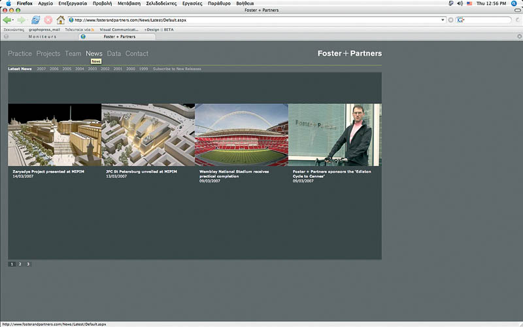Click the site globe icon in address bar
This screenshot has width=523, height=327.
pos(71,20)
